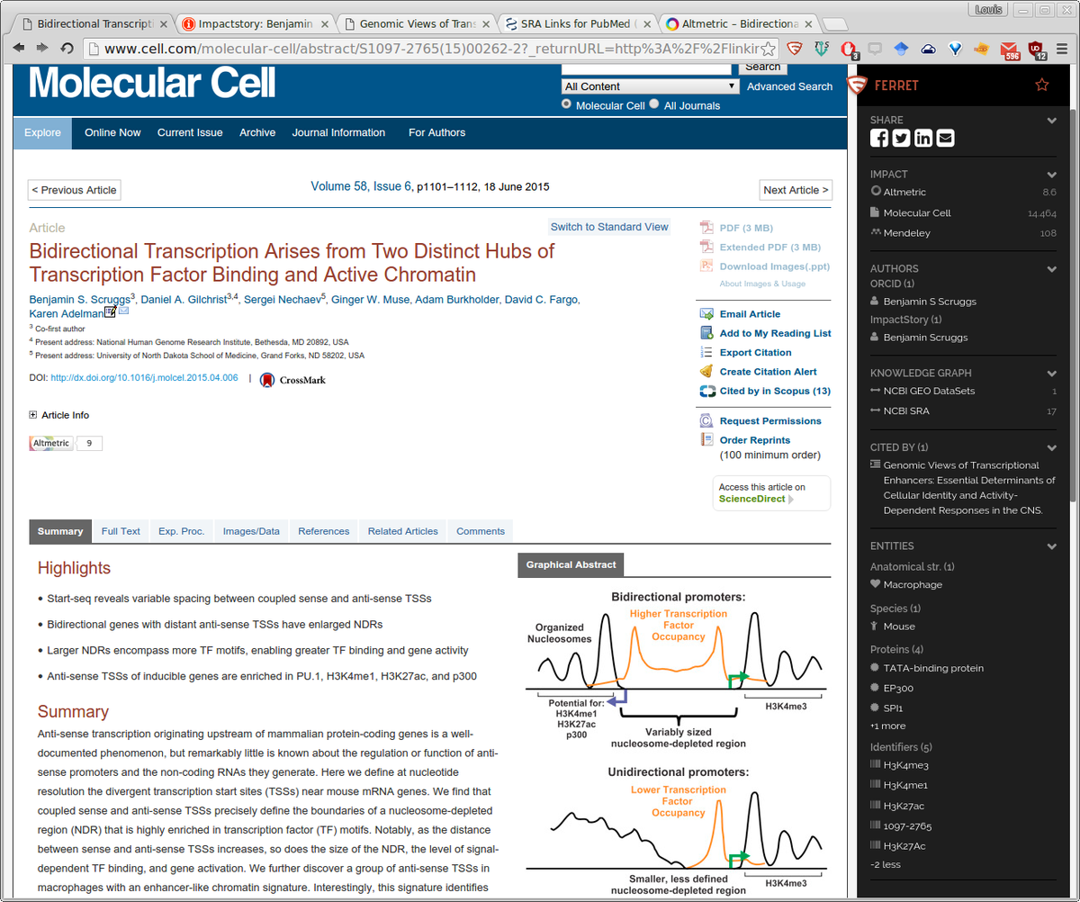This screenshot has height=902, width=1080.
Task: Open the Adblock stop-hand extension icon
Action: click(x=849, y=49)
